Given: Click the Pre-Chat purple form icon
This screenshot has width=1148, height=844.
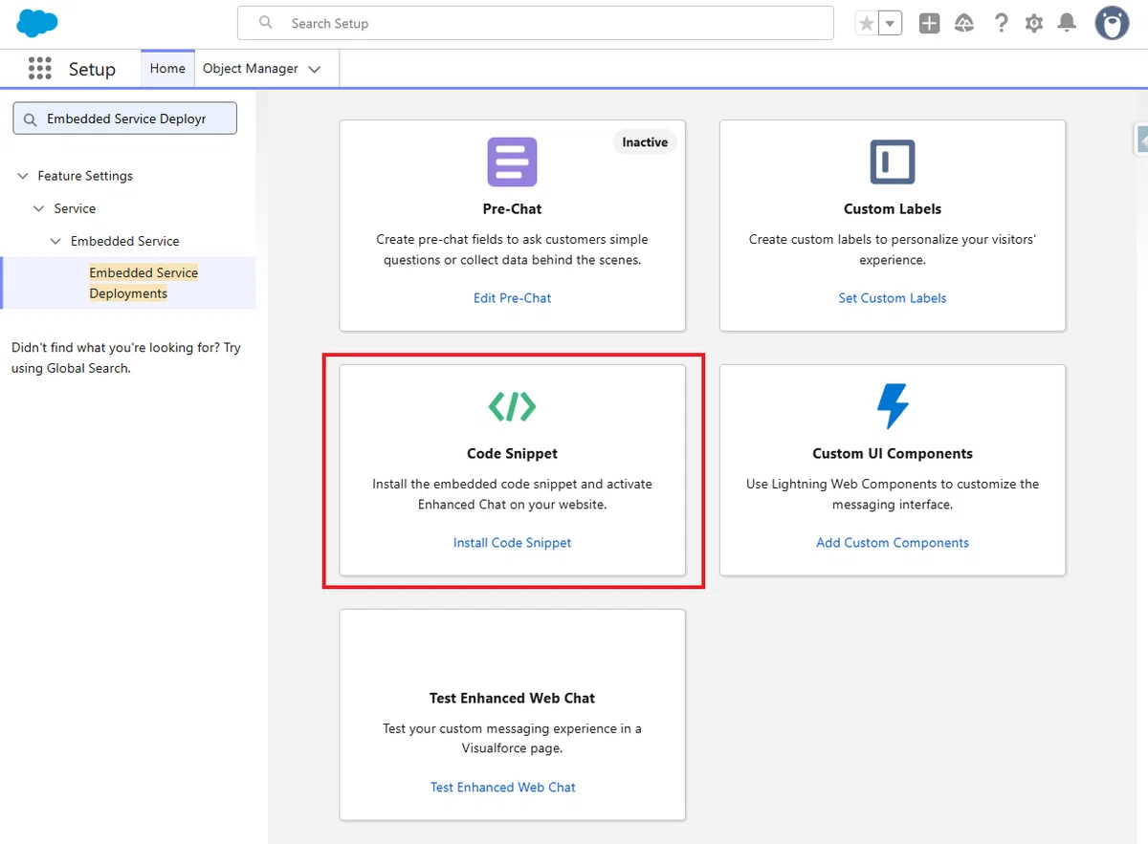Looking at the screenshot, I should [x=512, y=162].
